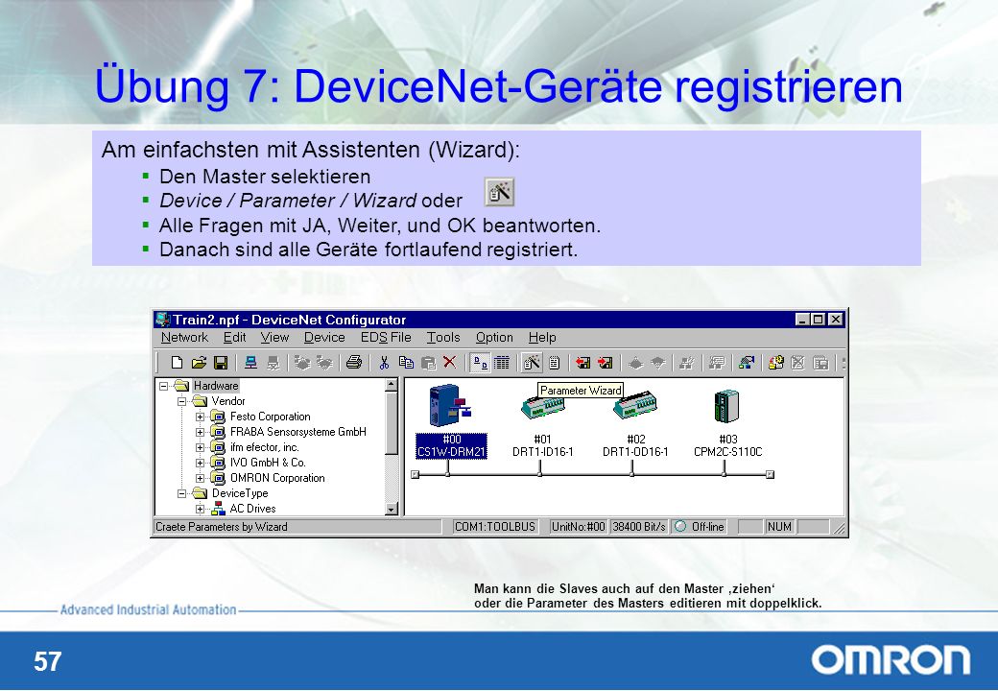The height and width of the screenshot is (691, 998).
Task: Select Festo Corporation in the tree
Action: (x=270, y=417)
